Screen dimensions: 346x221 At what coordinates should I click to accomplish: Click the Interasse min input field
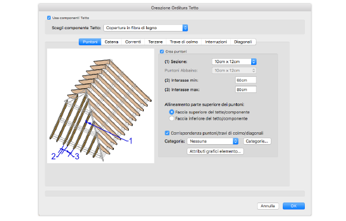click(246, 80)
